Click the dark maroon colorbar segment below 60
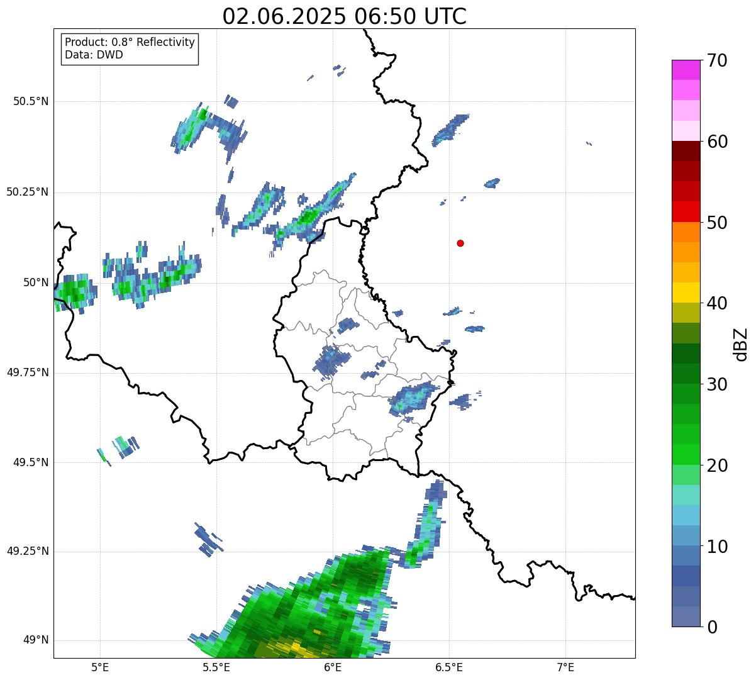Image resolution: width=756 pixels, height=680 pixels. click(686, 151)
